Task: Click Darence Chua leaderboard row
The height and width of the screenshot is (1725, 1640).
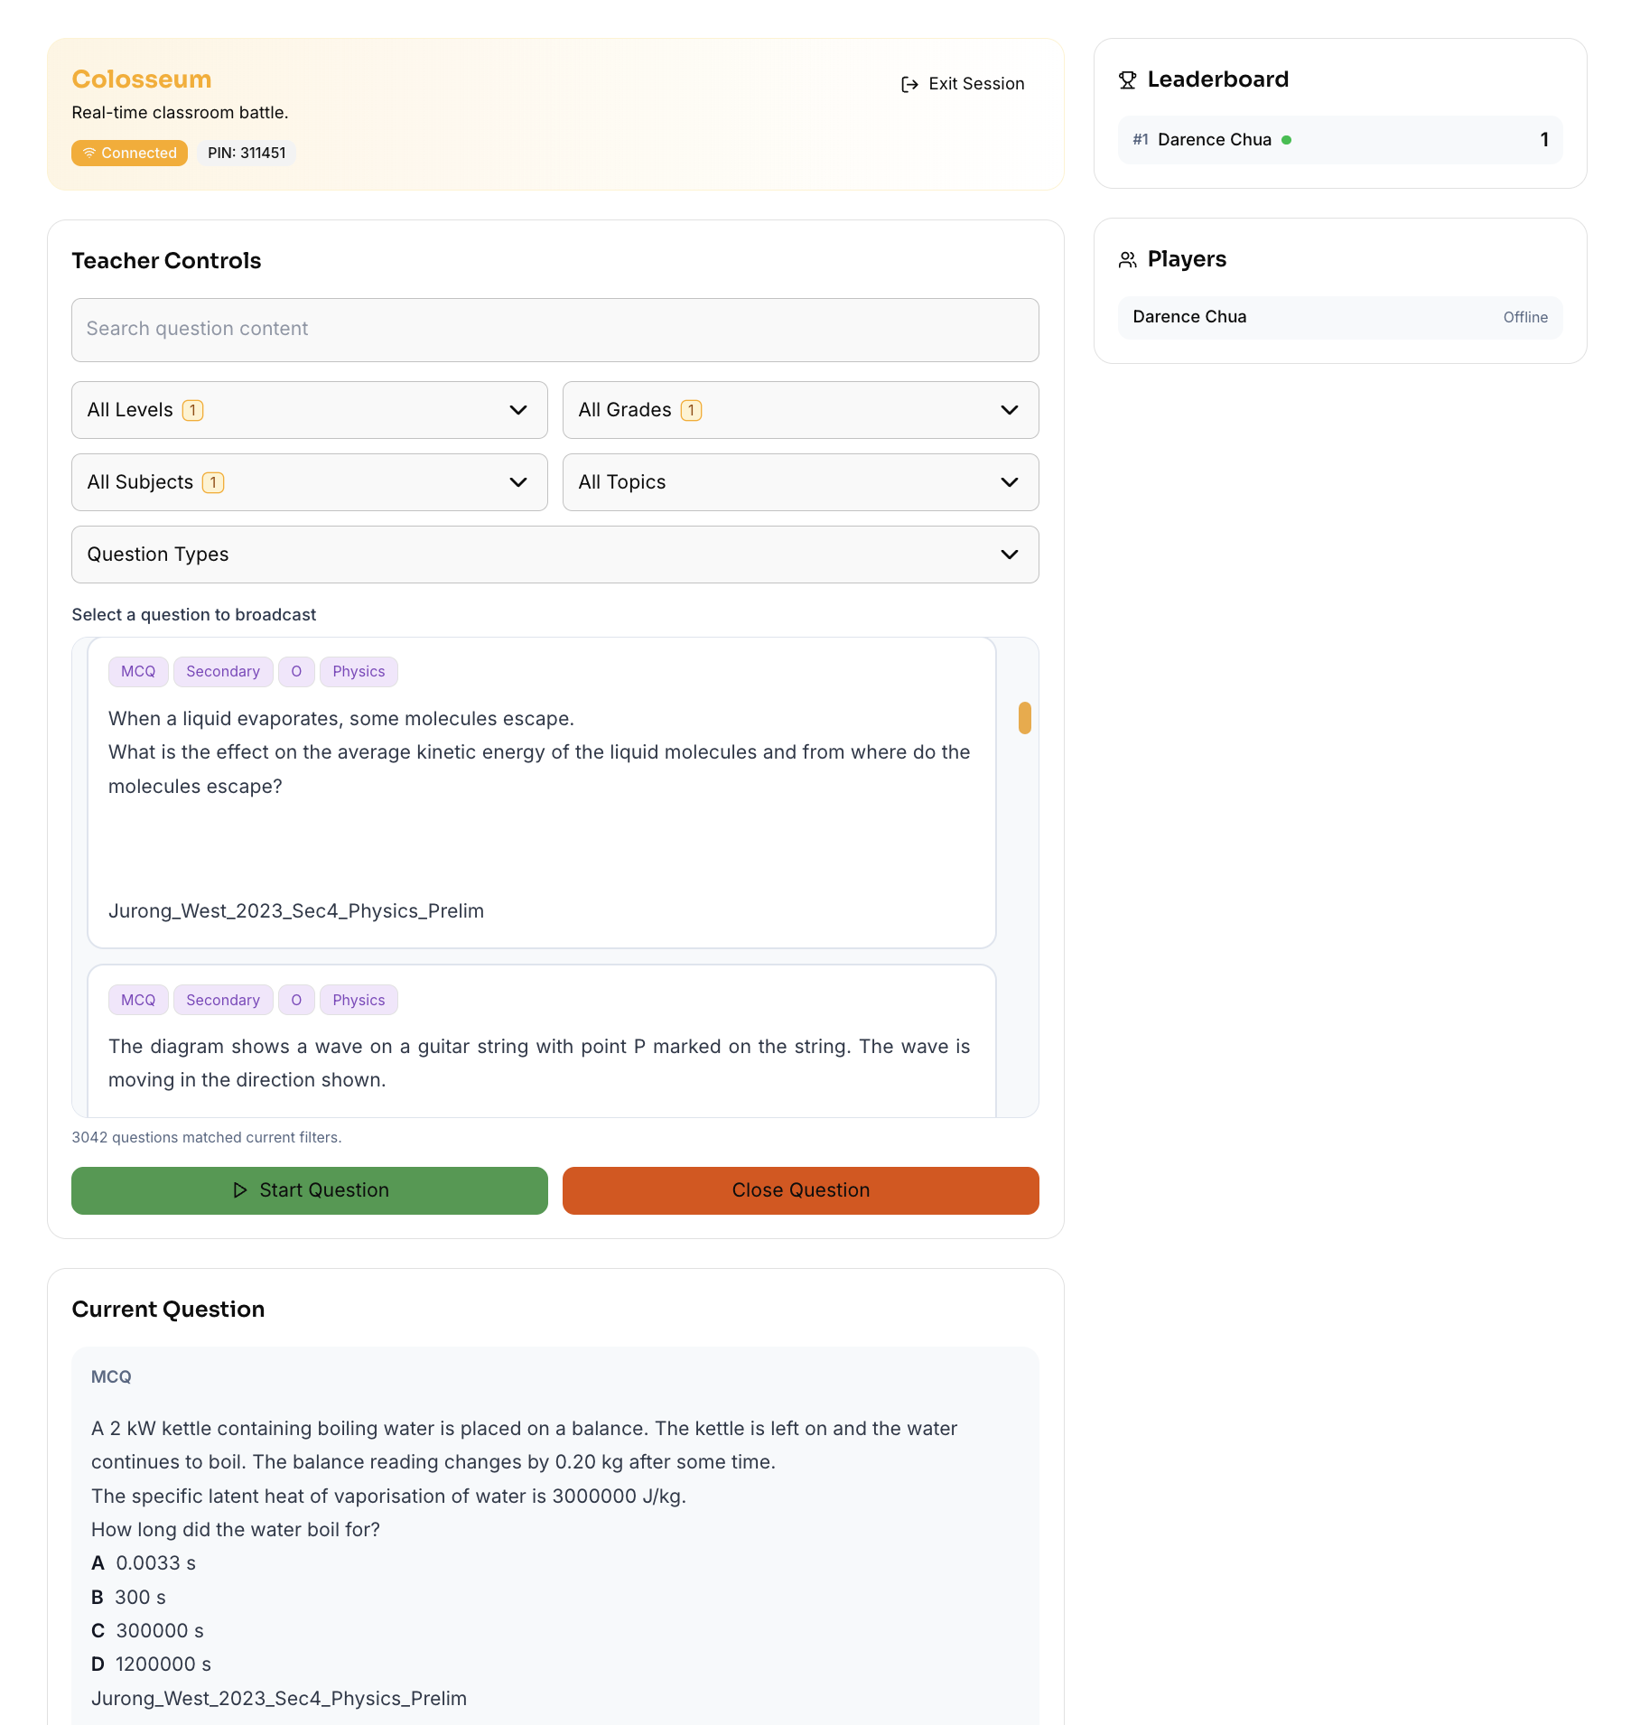Action: click(1340, 140)
